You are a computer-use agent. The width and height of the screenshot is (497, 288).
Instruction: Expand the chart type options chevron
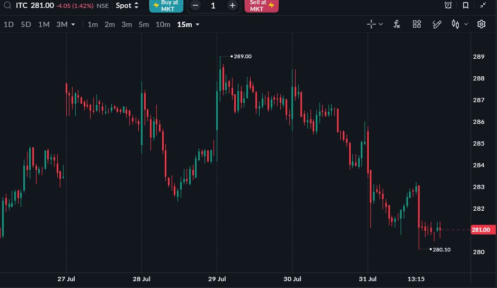pos(466,24)
